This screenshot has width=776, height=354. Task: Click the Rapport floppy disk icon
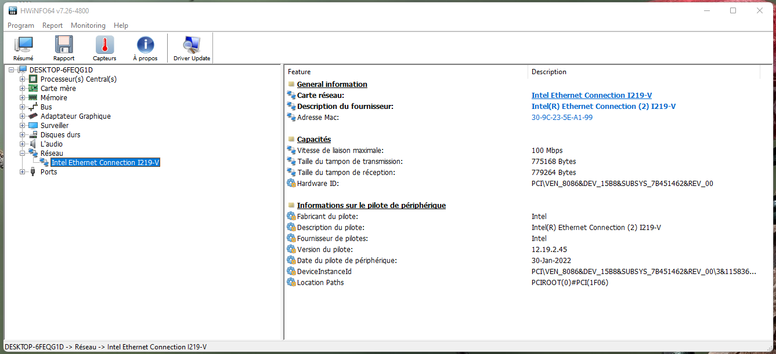64,45
